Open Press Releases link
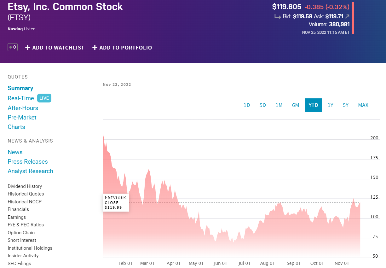The width and height of the screenshot is (386, 268). point(28,161)
